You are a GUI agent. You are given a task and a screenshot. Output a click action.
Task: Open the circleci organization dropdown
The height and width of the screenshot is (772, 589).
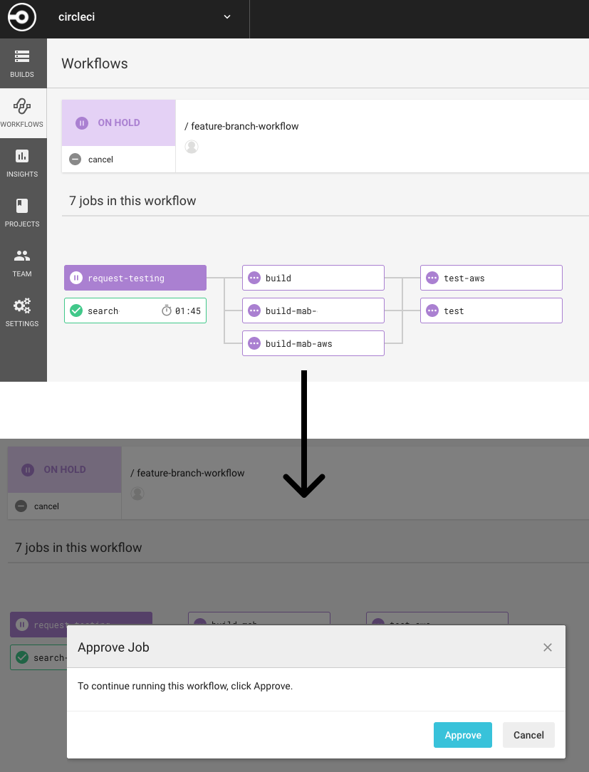tap(145, 17)
